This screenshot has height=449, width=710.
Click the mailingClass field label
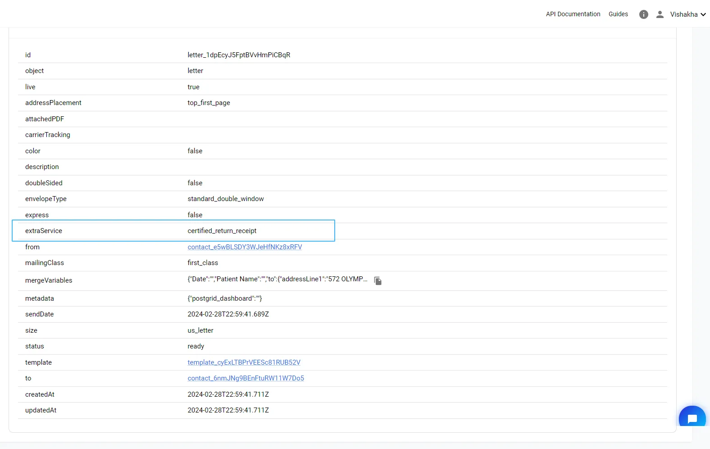[45, 263]
